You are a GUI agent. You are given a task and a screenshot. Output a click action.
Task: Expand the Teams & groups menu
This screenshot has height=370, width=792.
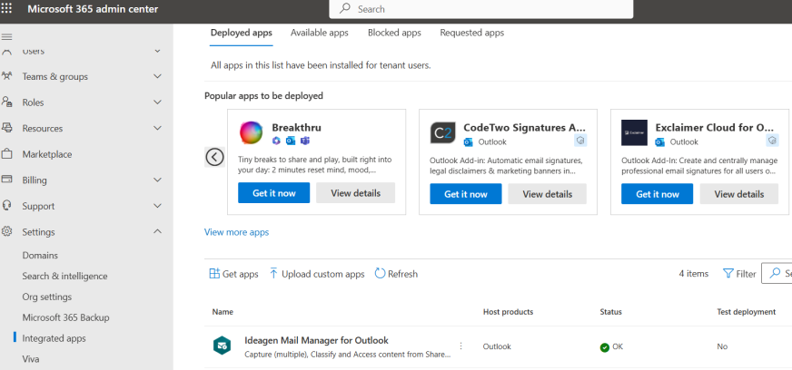pos(158,76)
